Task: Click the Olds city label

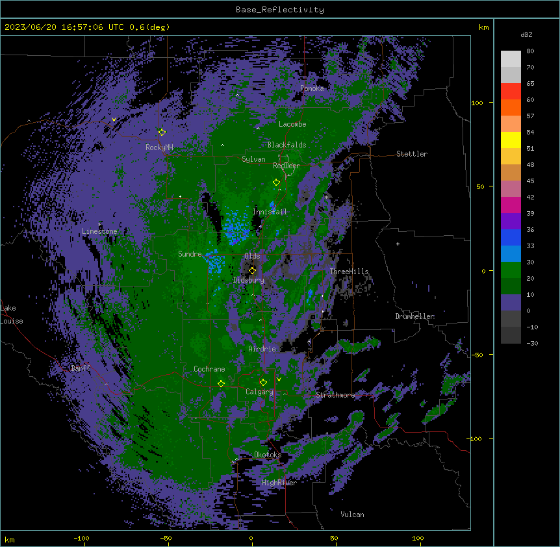Action: (x=252, y=256)
